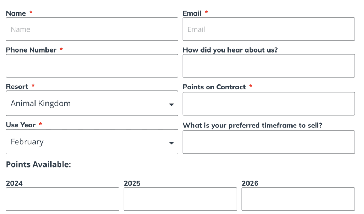Click the 'Email' label text

(192, 13)
